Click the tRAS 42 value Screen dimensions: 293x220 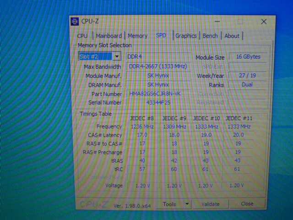[174, 160]
